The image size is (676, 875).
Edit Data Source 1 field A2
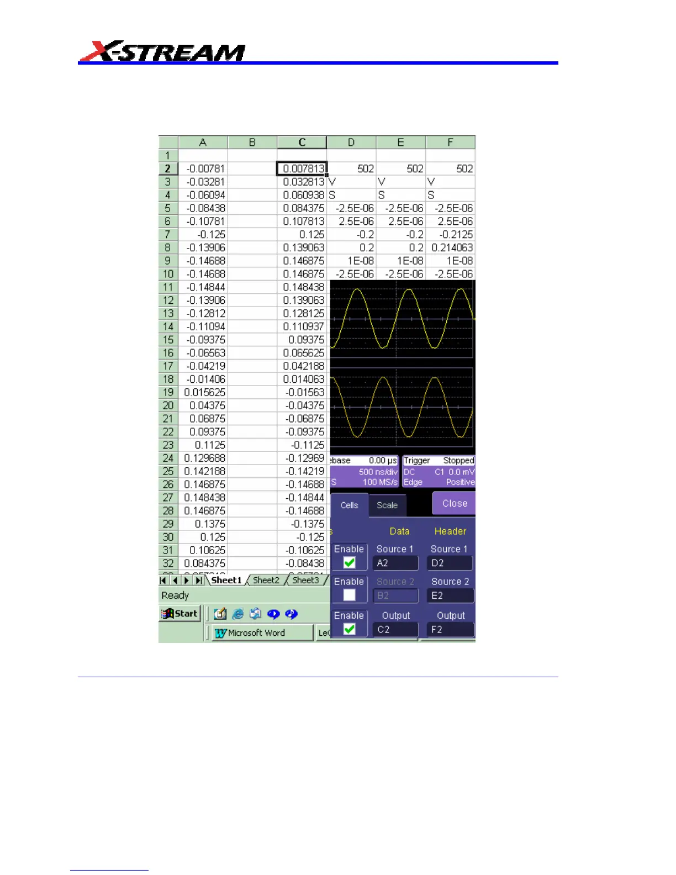[x=395, y=563]
